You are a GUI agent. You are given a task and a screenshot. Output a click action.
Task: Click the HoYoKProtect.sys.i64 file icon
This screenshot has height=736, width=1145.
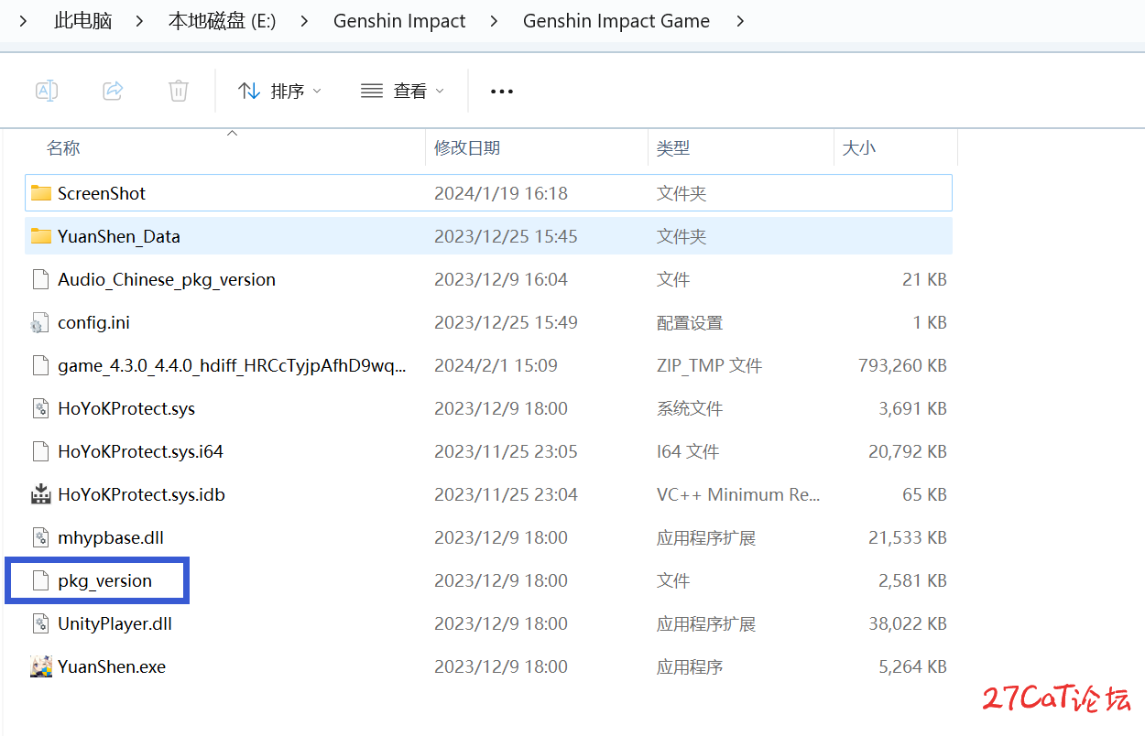click(40, 451)
